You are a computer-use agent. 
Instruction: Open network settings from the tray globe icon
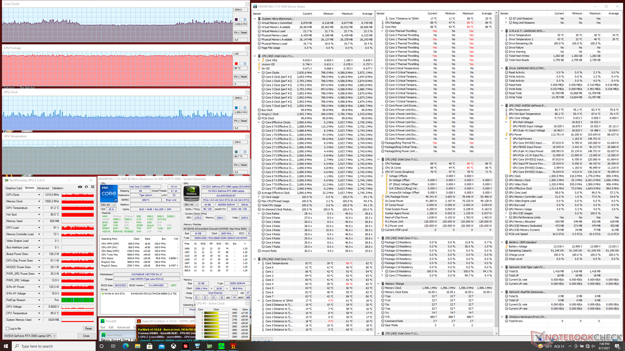click(x=588, y=346)
